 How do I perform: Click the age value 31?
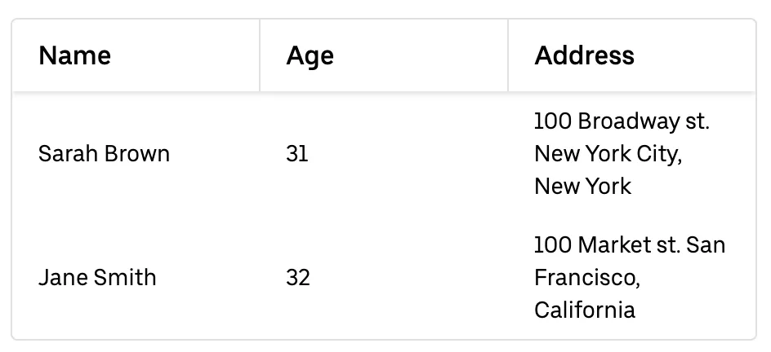click(297, 154)
